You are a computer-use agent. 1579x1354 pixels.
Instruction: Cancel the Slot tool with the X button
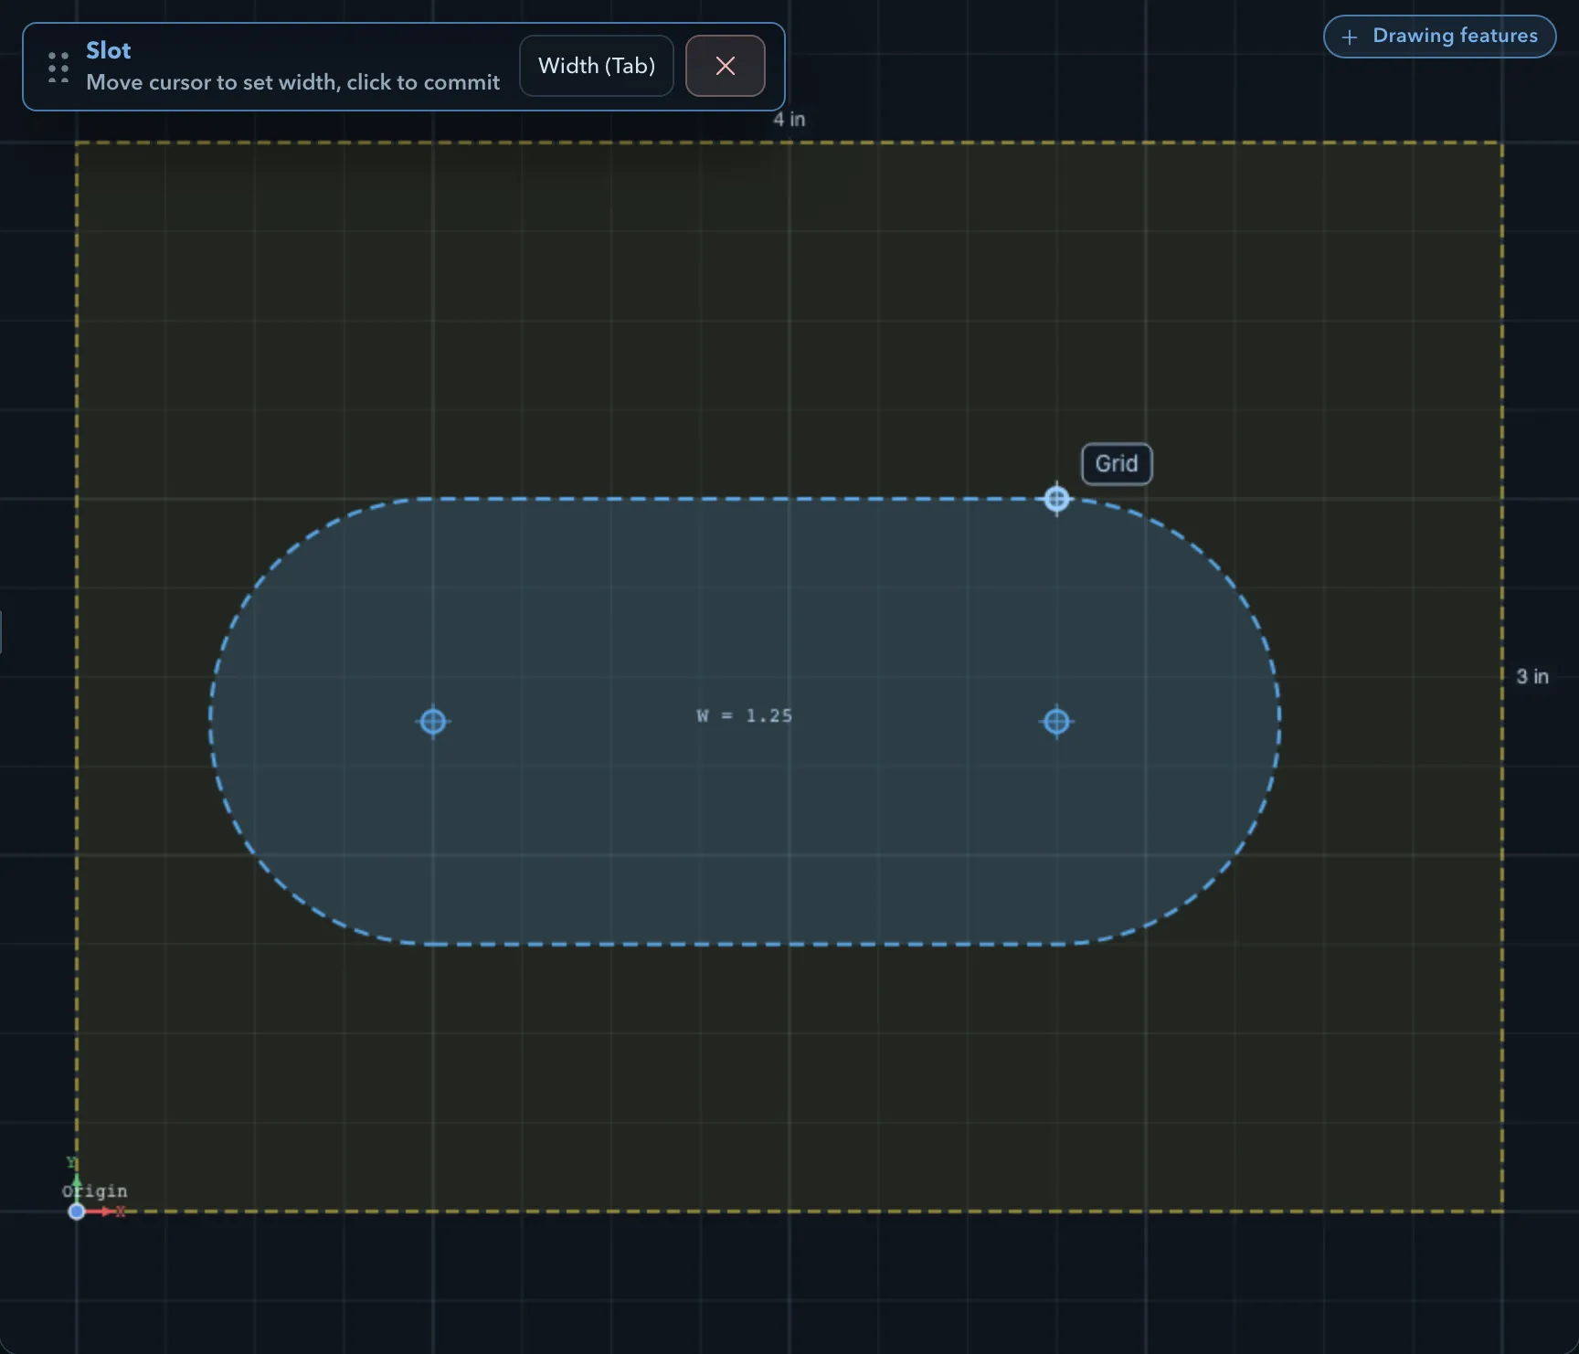pos(726,66)
